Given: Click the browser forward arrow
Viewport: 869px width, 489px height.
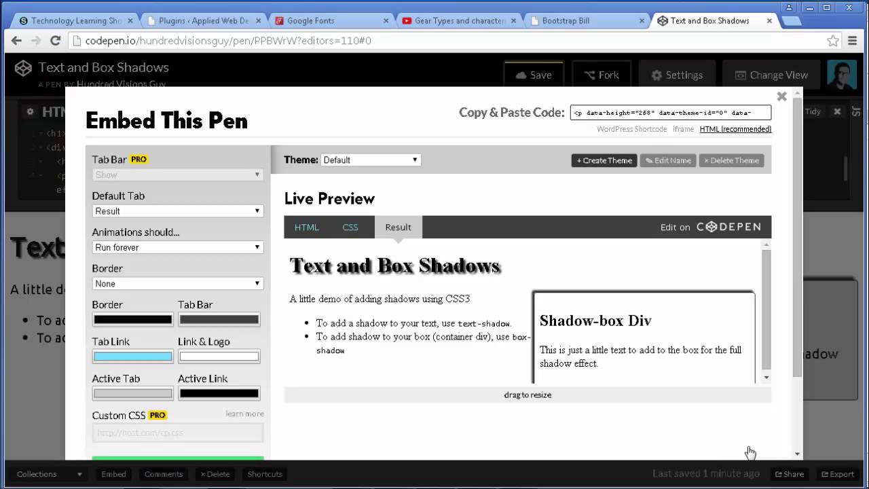Looking at the screenshot, I should click(x=36, y=41).
